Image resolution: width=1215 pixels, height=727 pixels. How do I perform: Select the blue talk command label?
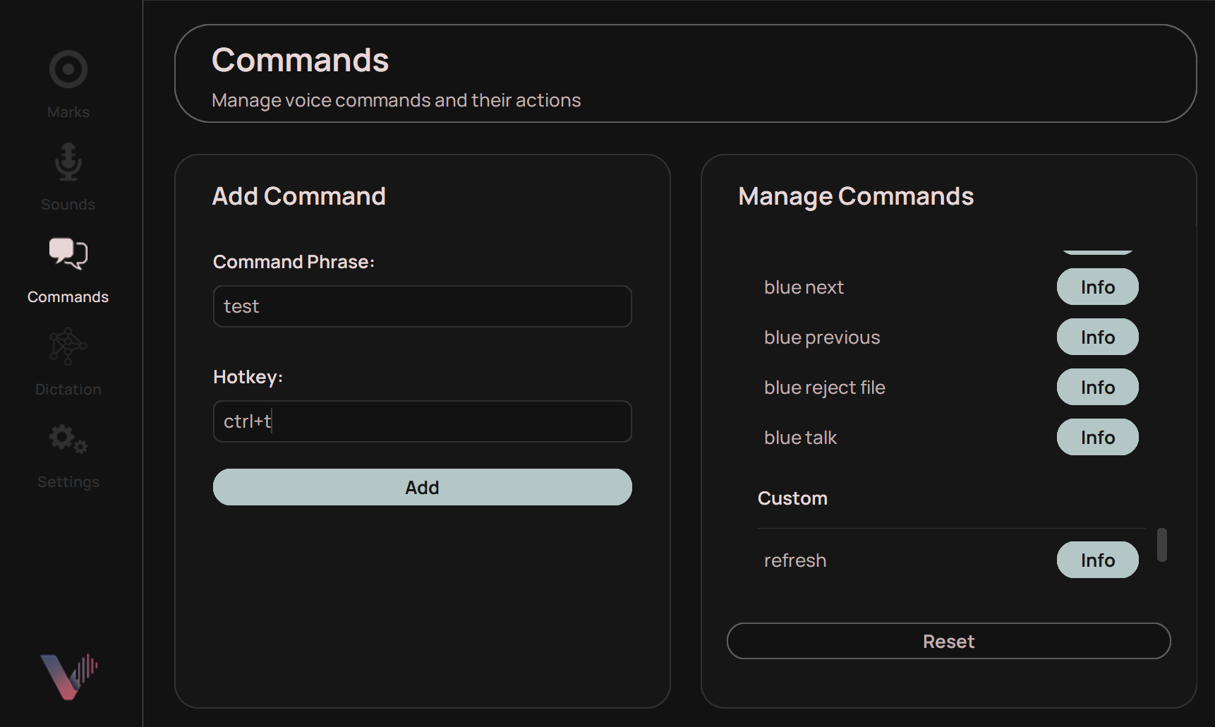click(x=800, y=437)
